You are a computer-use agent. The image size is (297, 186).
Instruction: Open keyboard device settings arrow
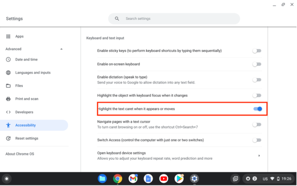pyautogui.click(x=259, y=155)
